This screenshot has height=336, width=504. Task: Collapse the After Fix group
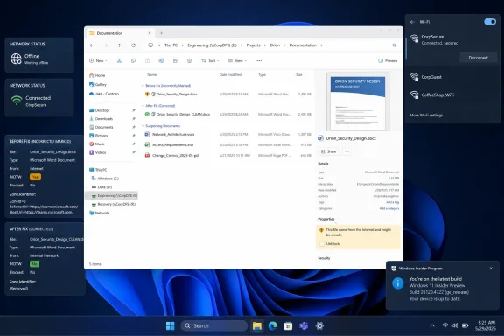143,106
